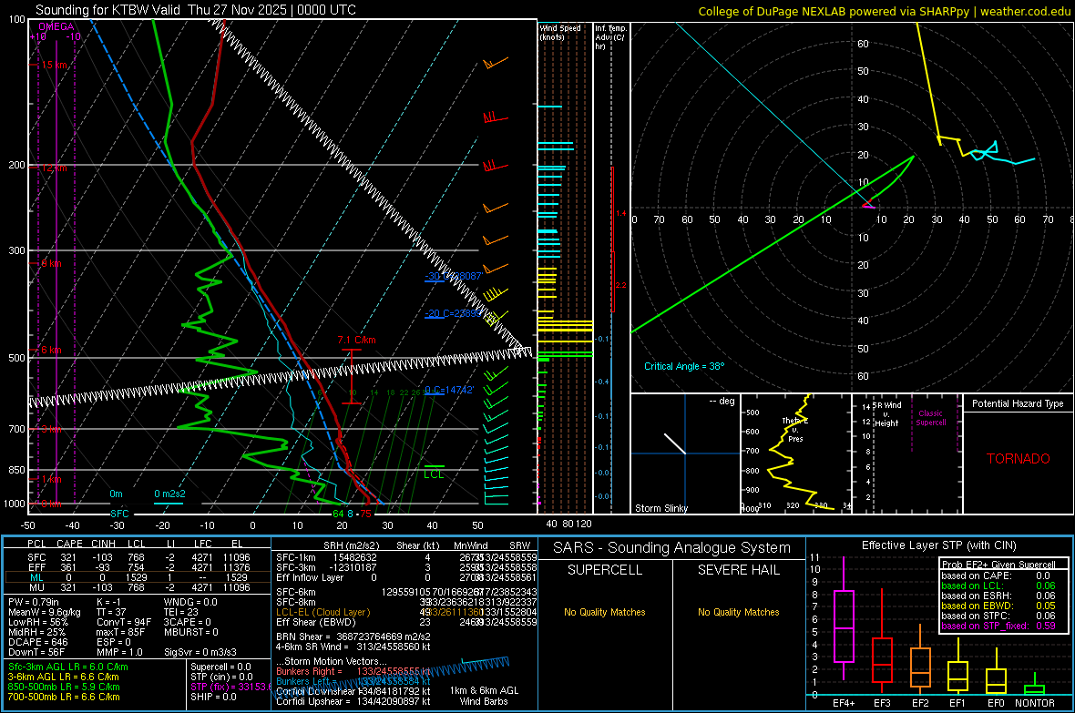Select the MU parcel row label
Screen dimensions: 1075x713
(x=37, y=587)
